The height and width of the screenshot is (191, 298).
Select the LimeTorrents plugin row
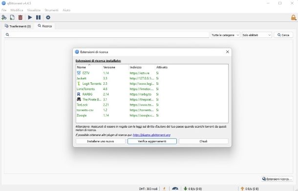pyautogui.click(x=152, y=89)
